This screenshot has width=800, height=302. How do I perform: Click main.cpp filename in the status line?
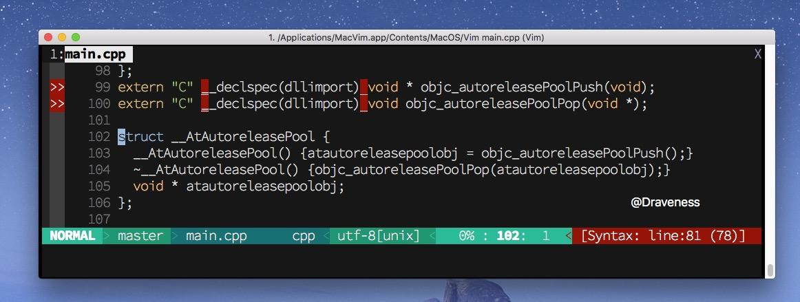[x=216, y=236]
